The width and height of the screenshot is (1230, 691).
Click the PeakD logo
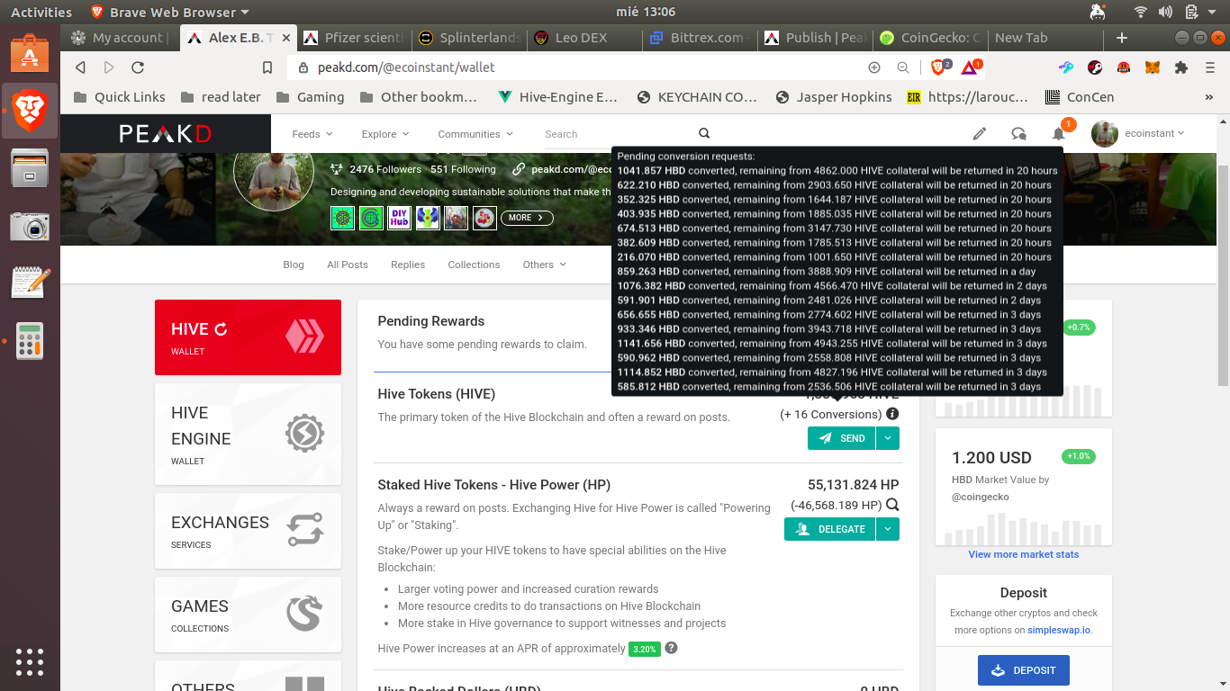click(x=166, y=133)
